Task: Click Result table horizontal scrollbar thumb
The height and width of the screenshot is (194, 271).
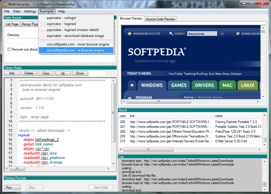Action: coord(148,149)
